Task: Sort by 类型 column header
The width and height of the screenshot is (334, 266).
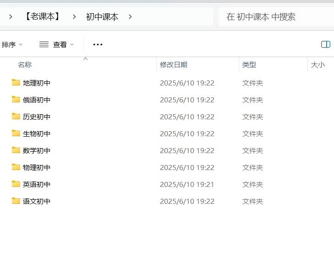Action: (249, 64)
